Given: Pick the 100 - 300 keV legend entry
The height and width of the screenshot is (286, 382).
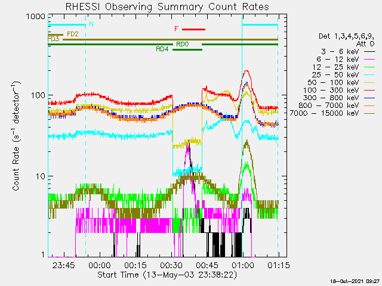Looking at the screenshot, I should coord(339,90).
